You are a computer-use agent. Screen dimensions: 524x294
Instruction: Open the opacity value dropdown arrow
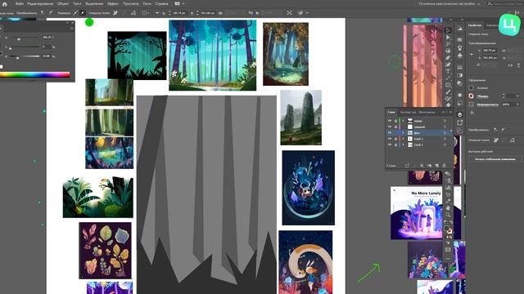click(x=517, y=105)
